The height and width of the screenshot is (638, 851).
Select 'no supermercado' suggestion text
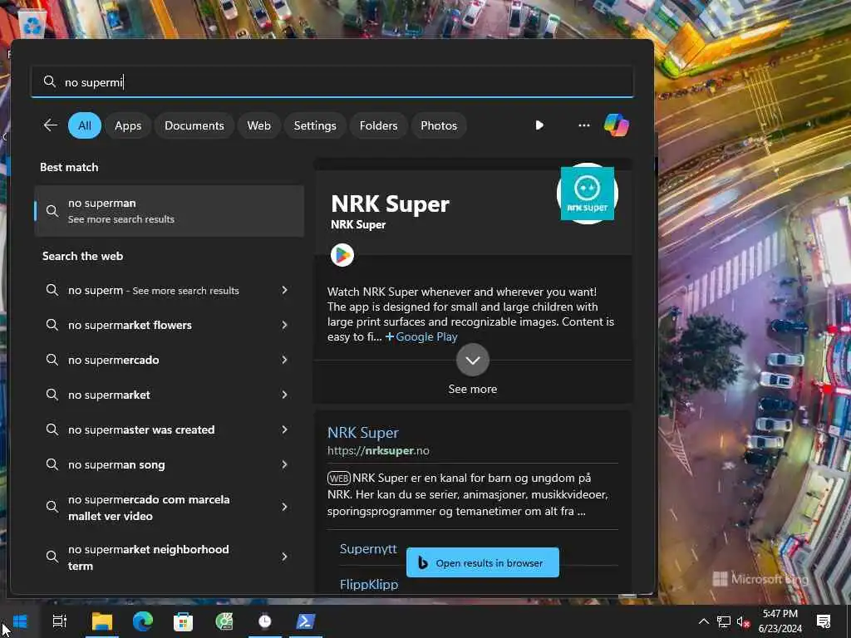pos(113,360)
